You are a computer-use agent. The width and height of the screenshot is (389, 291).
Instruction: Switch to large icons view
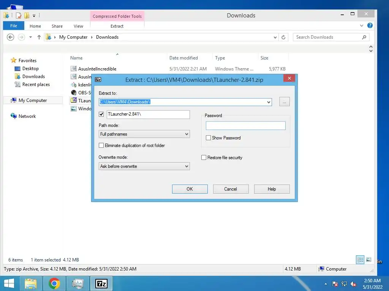pyautogui.click(x=368, y=260)
